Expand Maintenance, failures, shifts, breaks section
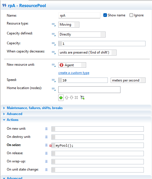 coord(35,108)
